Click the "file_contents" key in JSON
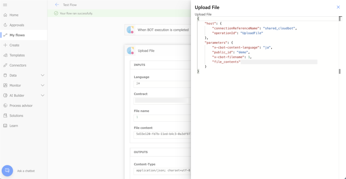Viewport: 346px width, 179px height. point(226,62)
